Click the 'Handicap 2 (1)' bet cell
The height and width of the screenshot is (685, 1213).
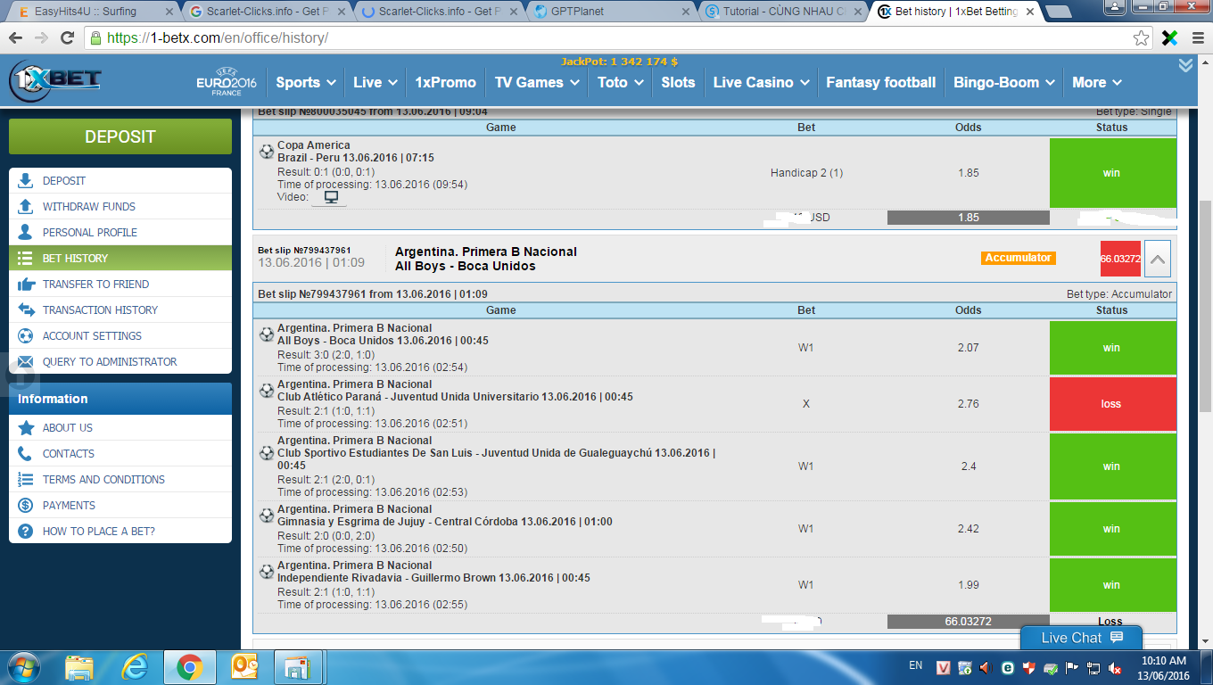tap(806, 173)
